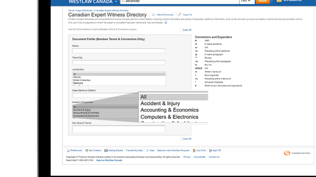Click the Name input field

(x=118, y=51)
